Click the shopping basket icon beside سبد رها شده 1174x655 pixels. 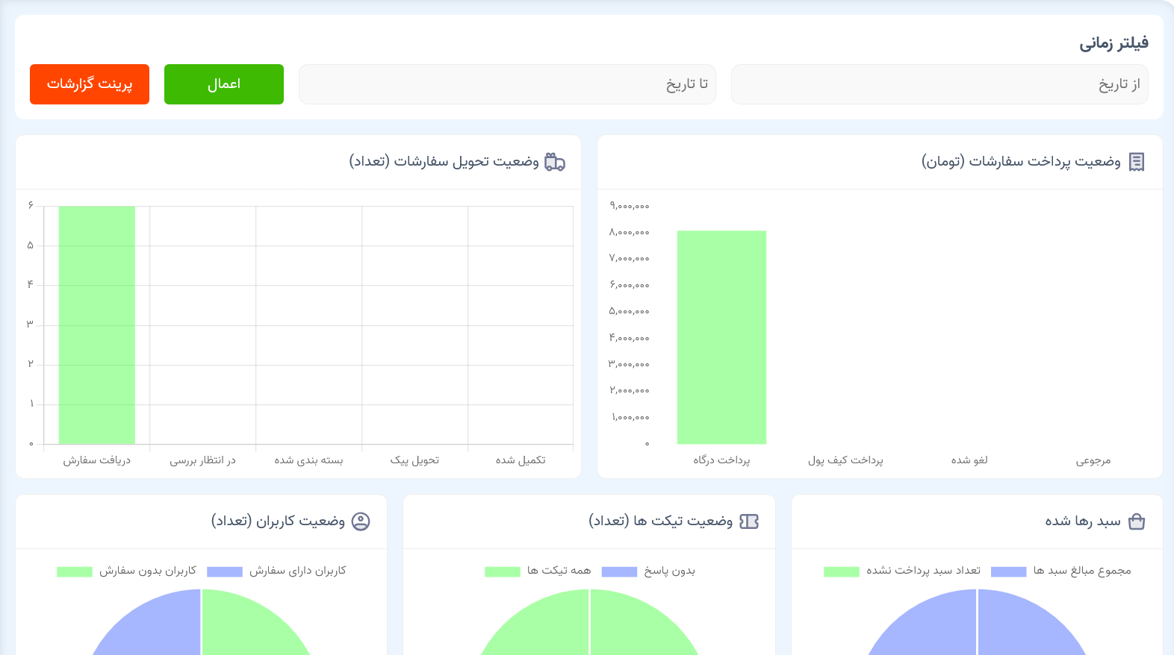(1136, 521)
